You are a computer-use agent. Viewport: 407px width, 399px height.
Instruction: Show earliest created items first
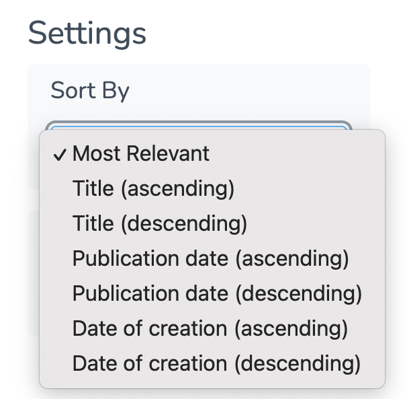[210, 329]
